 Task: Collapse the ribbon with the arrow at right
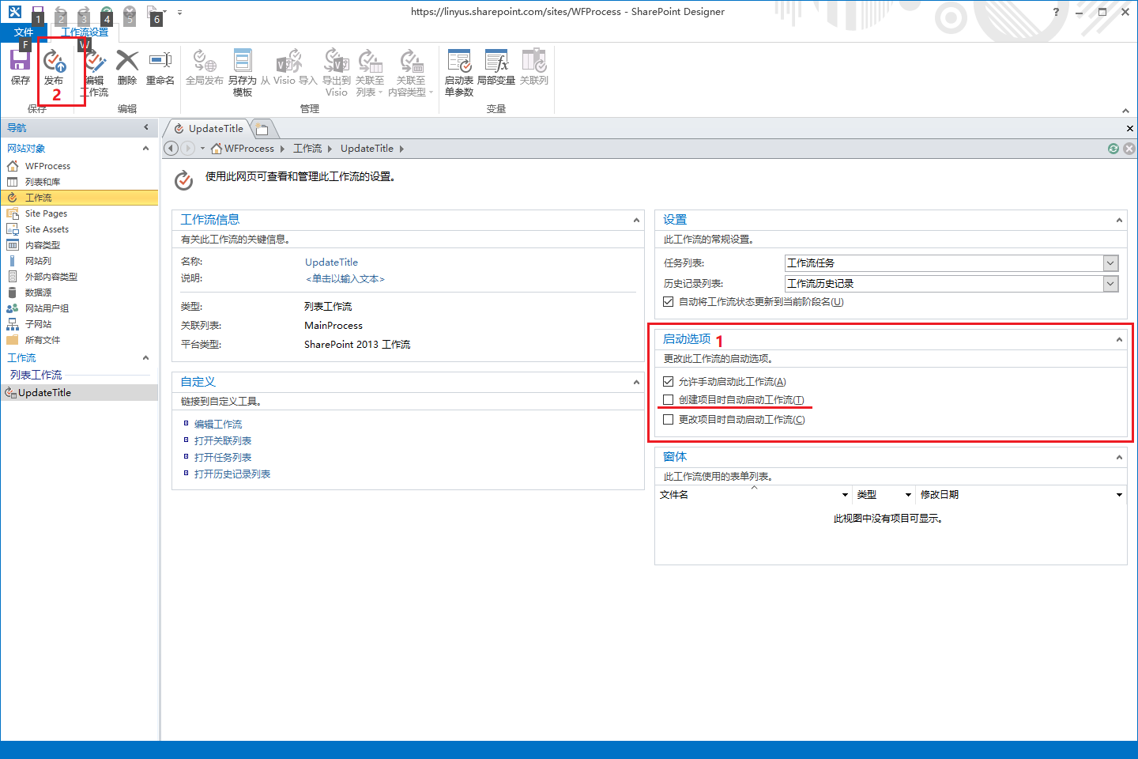click(1125, 111)
